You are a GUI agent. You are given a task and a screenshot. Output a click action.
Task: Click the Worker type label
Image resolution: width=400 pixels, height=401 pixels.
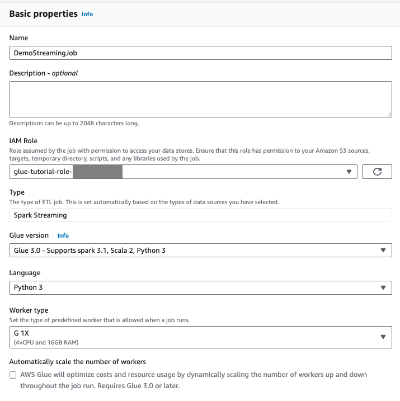tap(29, 310)
